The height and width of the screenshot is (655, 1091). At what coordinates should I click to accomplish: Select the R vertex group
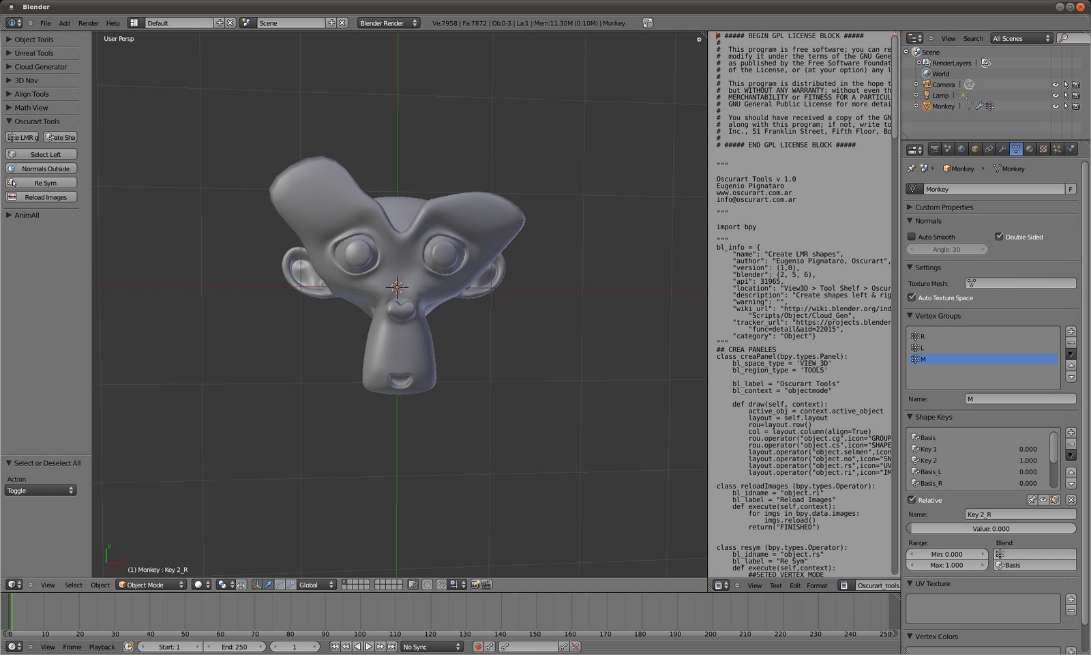[984, 336]
